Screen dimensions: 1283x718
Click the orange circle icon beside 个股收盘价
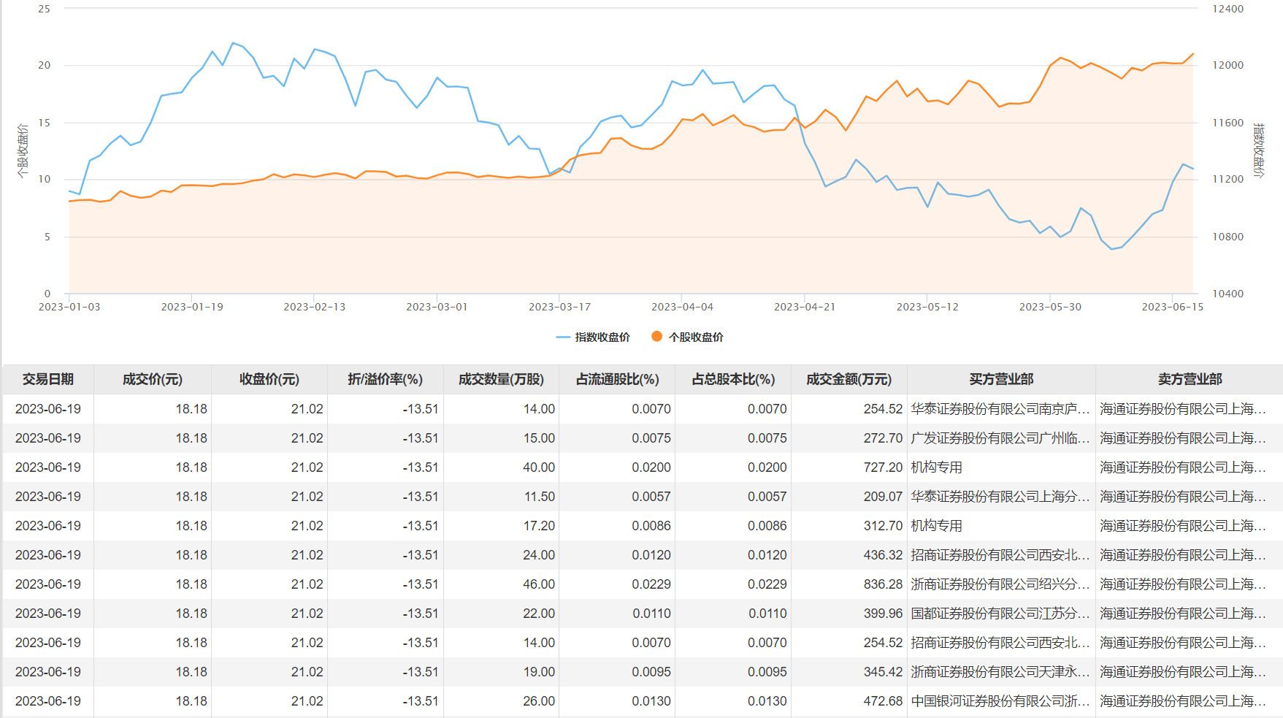656,337
